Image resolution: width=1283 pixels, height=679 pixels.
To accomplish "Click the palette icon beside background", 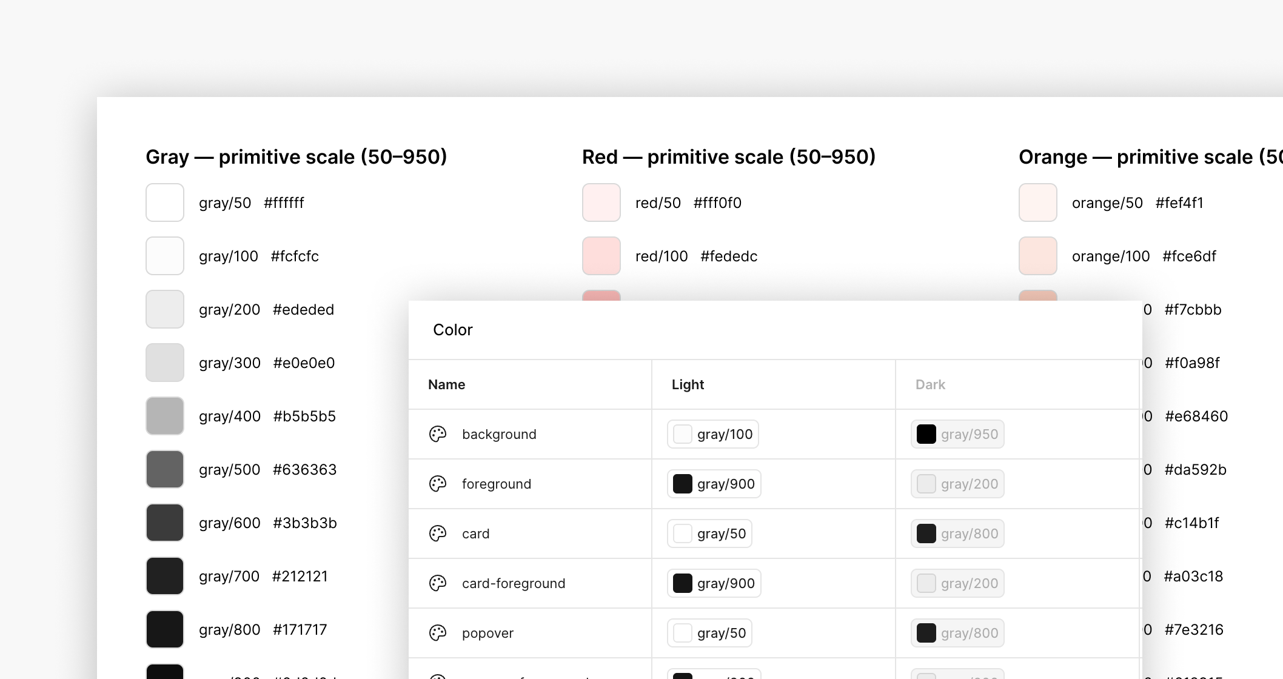I will click(x=438, y=434).
